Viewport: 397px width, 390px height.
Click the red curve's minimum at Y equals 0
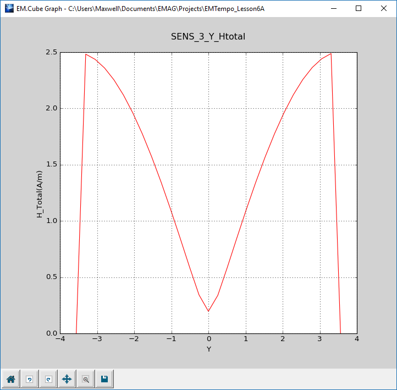208,311
